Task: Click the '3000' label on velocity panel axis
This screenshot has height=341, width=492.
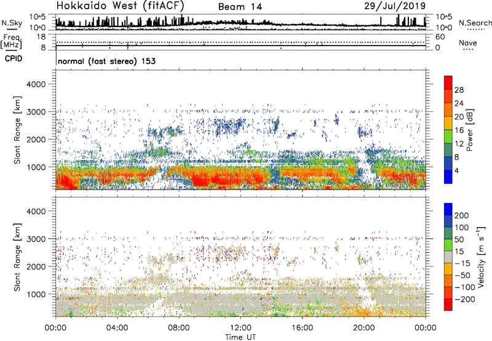Action: click(36, 239)
